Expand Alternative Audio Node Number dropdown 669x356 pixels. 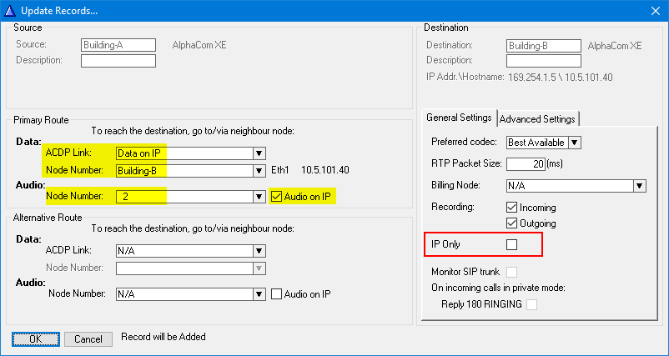click(259, 293)
